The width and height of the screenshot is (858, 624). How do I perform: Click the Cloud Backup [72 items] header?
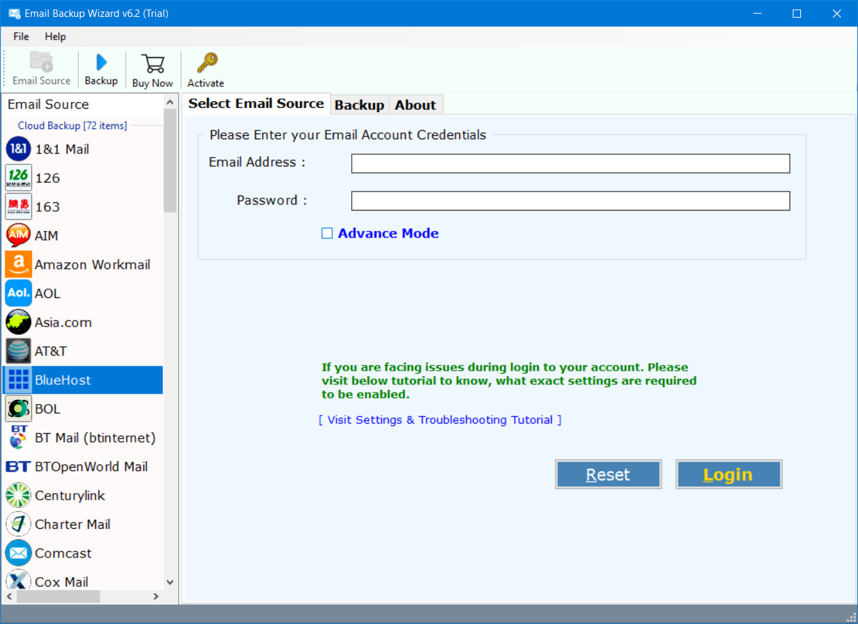click(72, 126)
